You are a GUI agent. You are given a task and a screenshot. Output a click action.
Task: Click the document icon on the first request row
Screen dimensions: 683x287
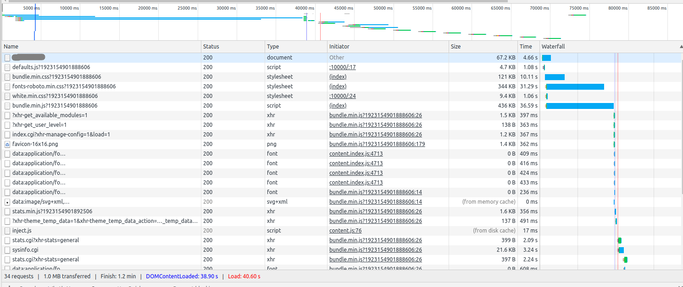pos(6,57)
